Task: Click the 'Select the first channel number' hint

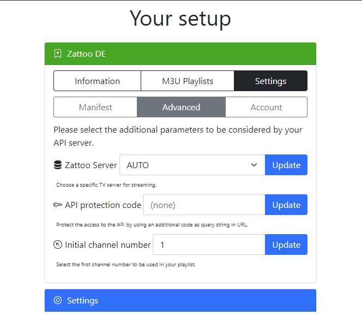Action: pyautogui.click(x=126, y=265)
